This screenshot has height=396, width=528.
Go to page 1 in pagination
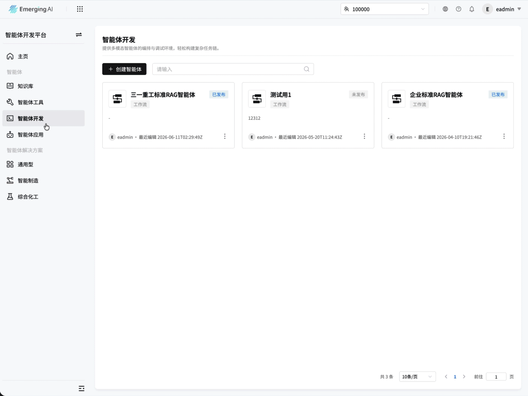(455, 377)
